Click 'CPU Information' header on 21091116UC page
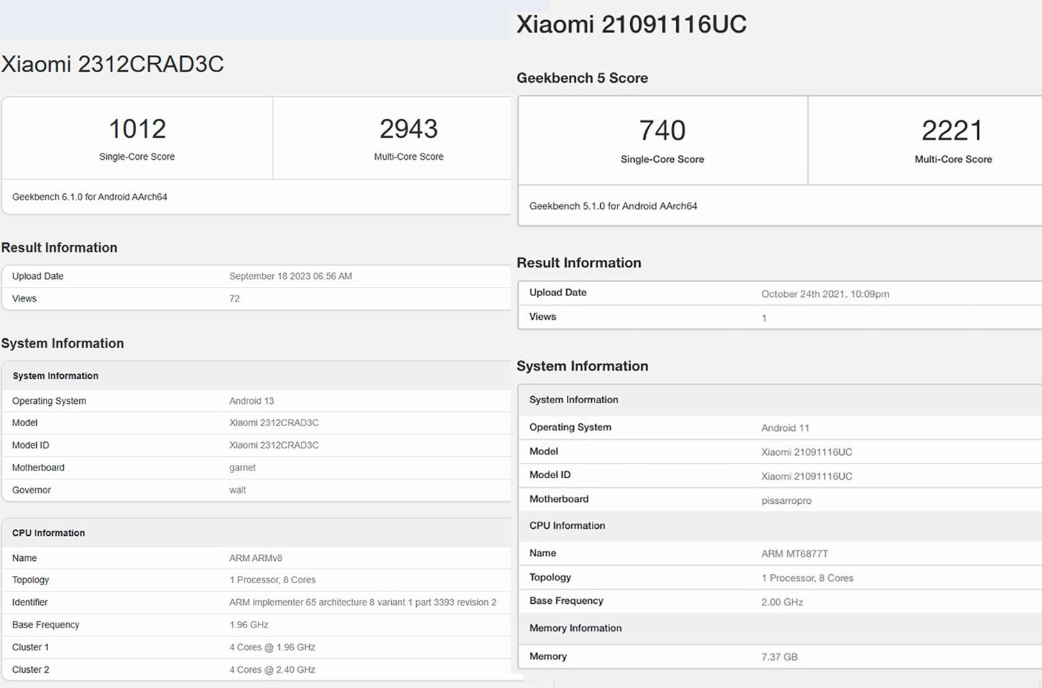 [x=567, y=525]
